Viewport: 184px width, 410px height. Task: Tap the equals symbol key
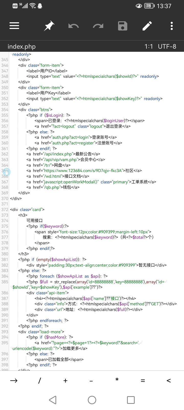click(x=143, y=381)
